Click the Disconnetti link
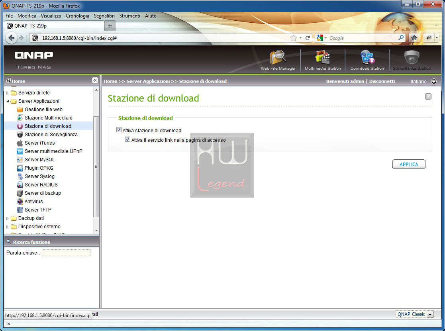Screen dimensions: 445x331 tap(382, 81)
